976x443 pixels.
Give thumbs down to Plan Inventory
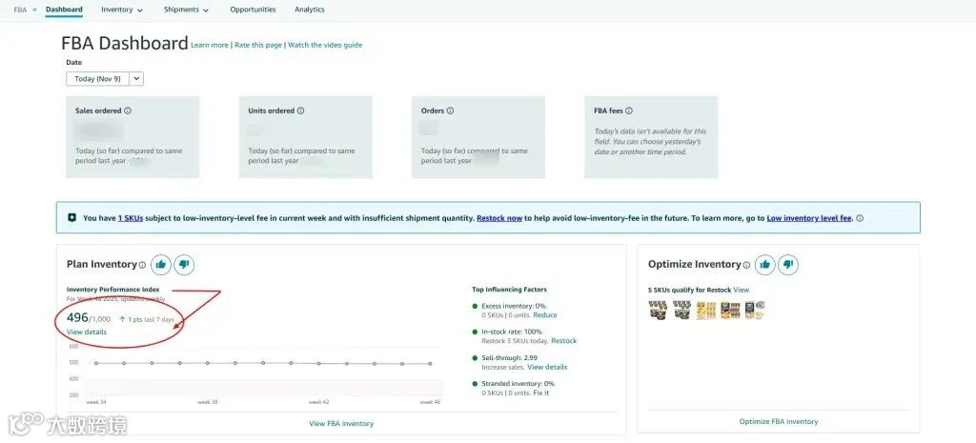click(184, 265)
